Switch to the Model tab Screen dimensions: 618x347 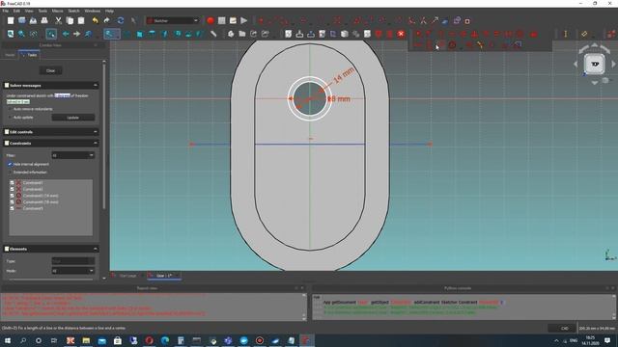coord(10,55)
